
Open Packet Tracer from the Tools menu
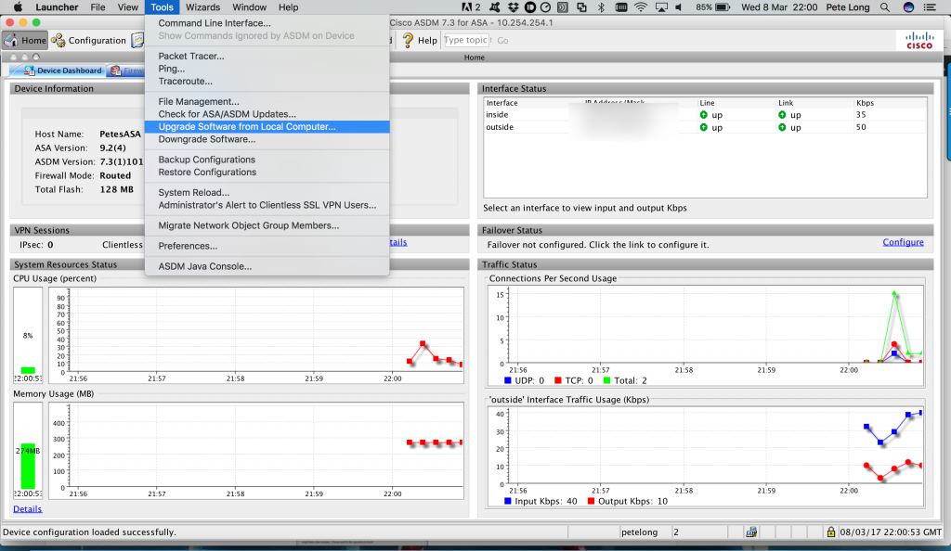click(192, 56)
